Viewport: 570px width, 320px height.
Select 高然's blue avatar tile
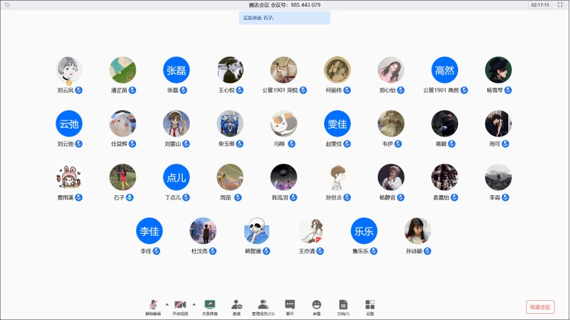[444, 69]
